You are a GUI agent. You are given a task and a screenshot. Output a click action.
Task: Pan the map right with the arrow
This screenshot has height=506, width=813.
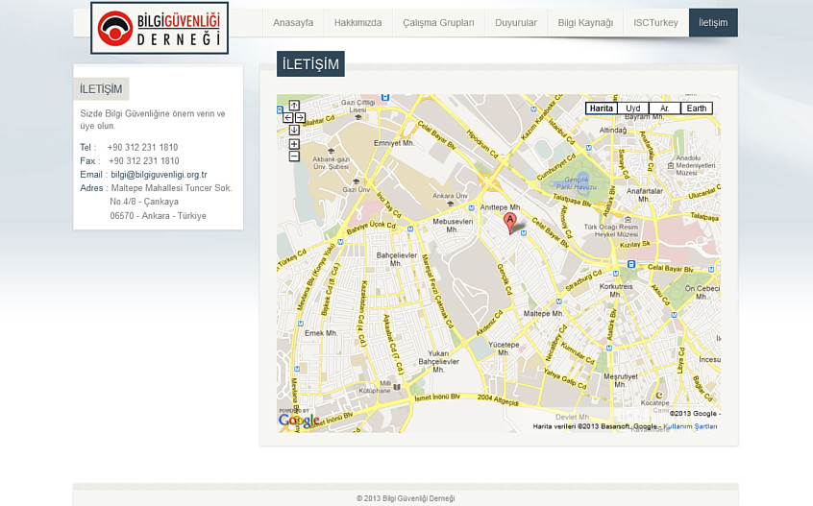(x=300, y=118)
